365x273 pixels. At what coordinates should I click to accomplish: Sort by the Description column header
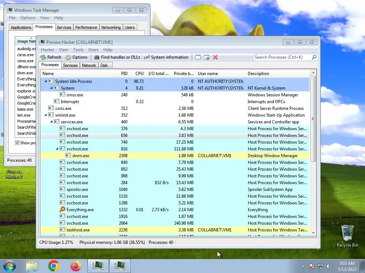[277, 74]
